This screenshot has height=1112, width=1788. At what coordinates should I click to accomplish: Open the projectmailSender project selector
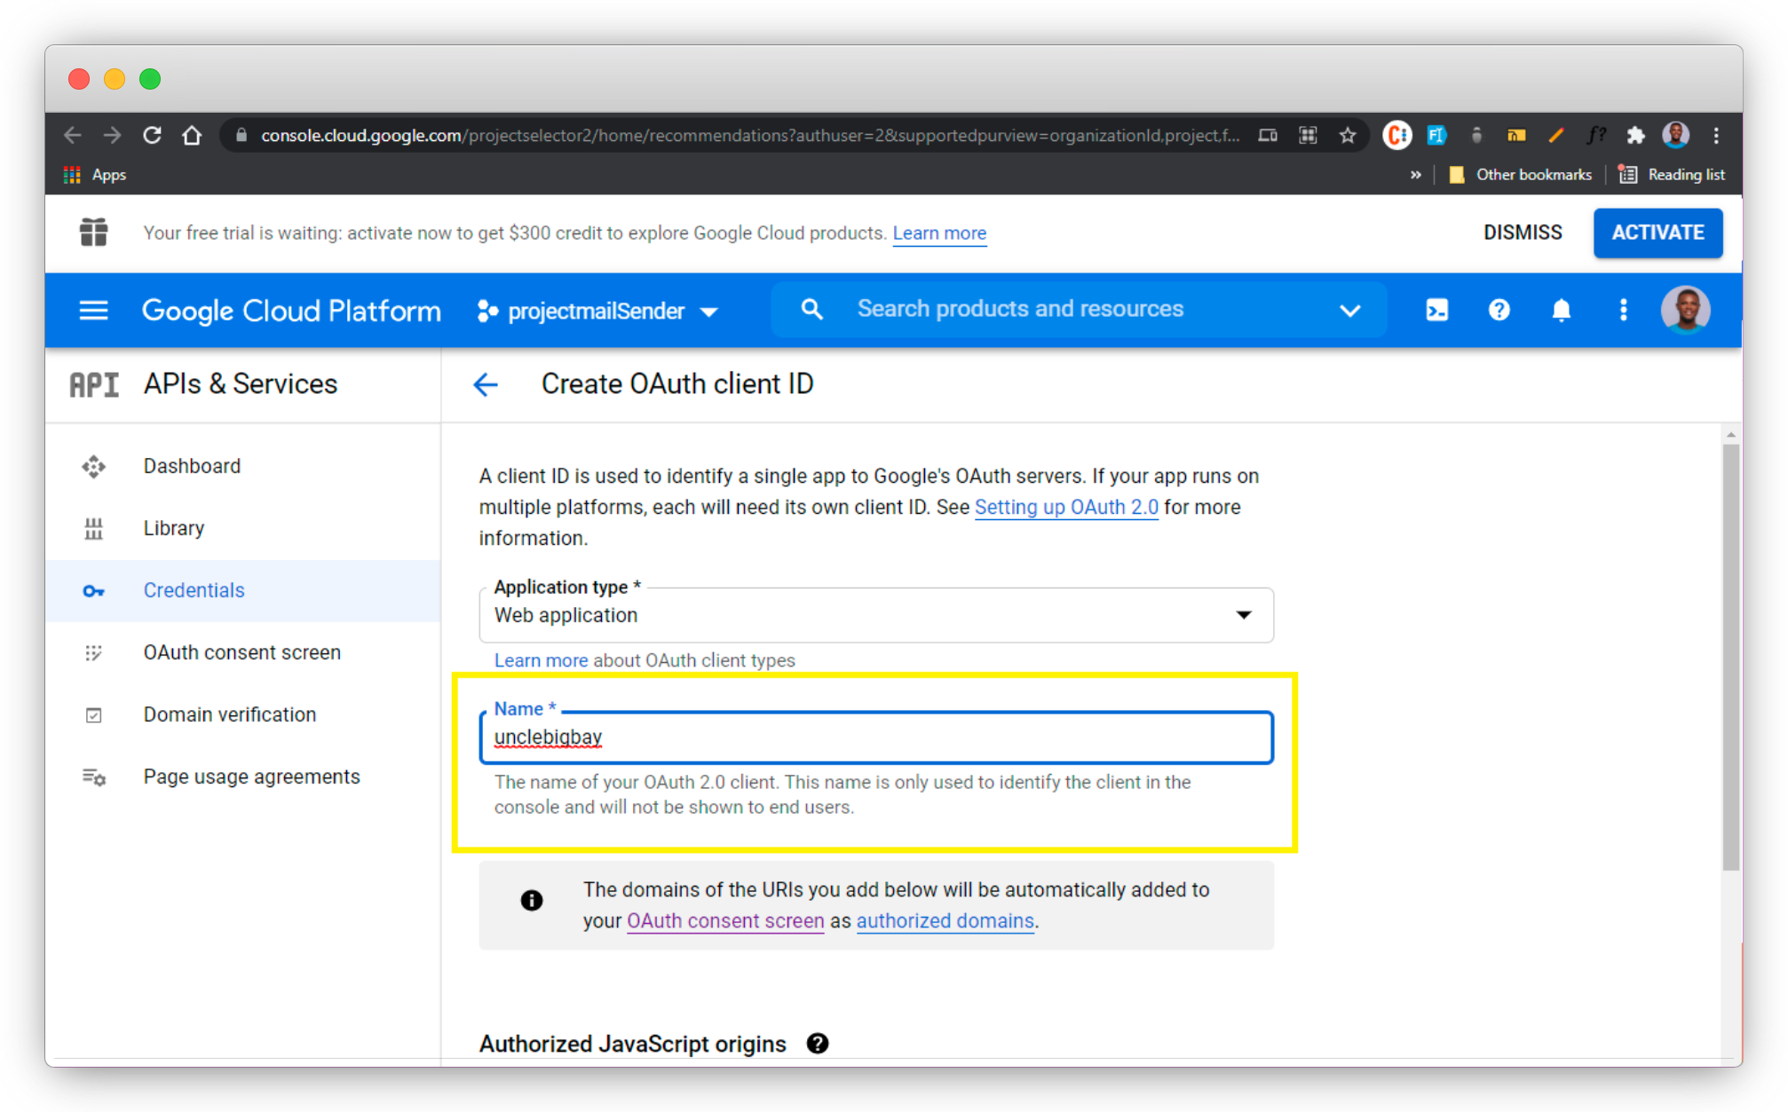coord(597,312)
